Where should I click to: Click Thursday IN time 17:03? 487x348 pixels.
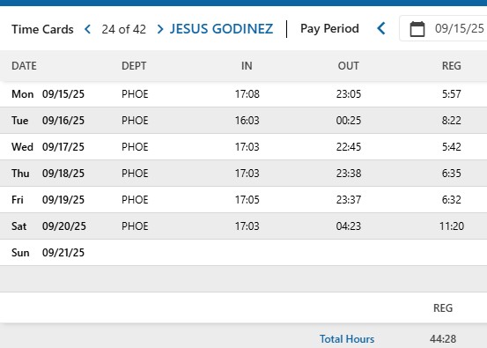tap(247, 173)
